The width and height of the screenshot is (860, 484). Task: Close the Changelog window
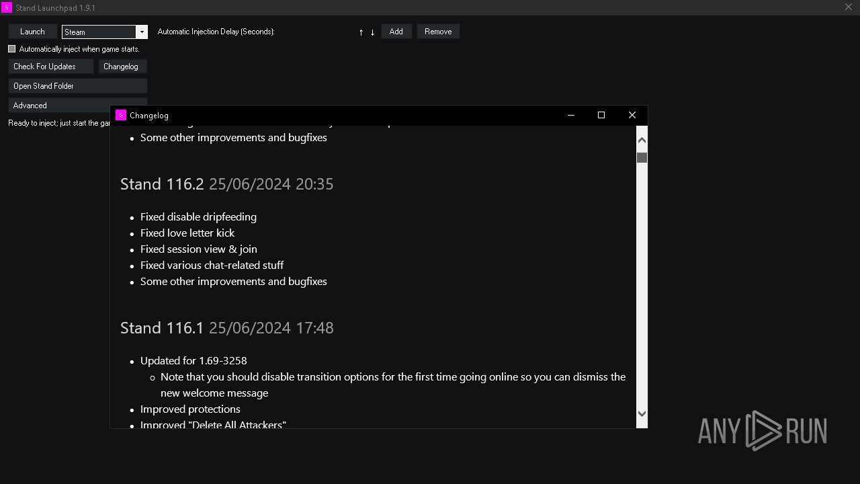[632, 115]
